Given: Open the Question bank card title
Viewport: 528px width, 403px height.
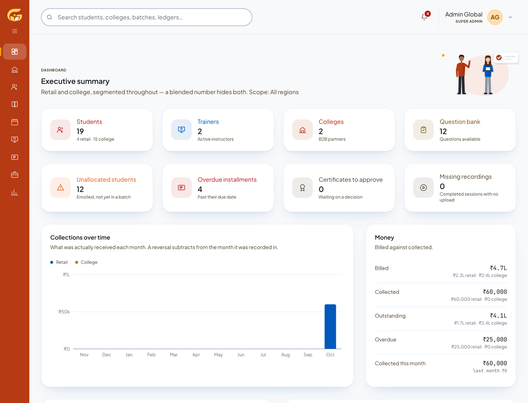Looking at the screenshot, I should click(460, 122).
